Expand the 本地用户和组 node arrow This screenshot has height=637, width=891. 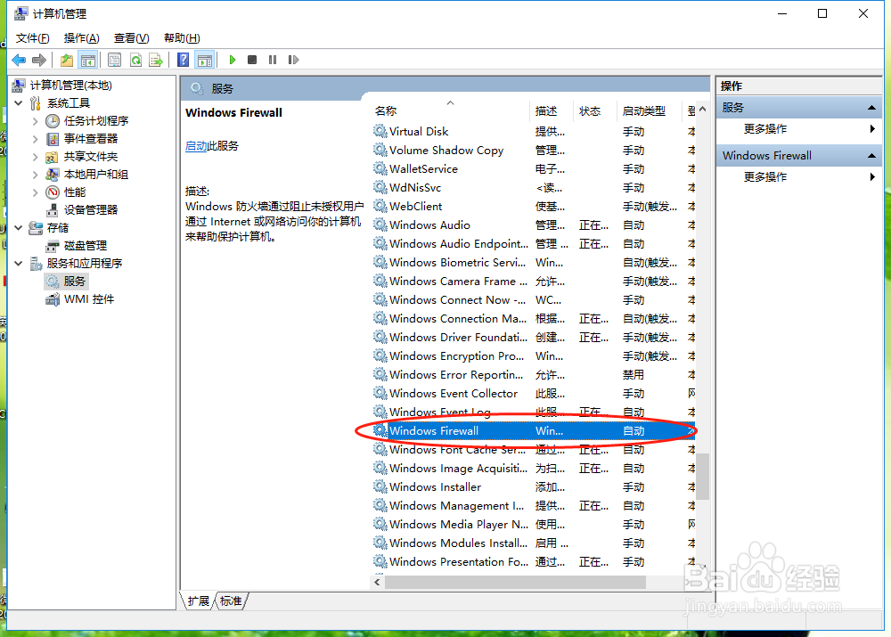[x=36, y=175]
